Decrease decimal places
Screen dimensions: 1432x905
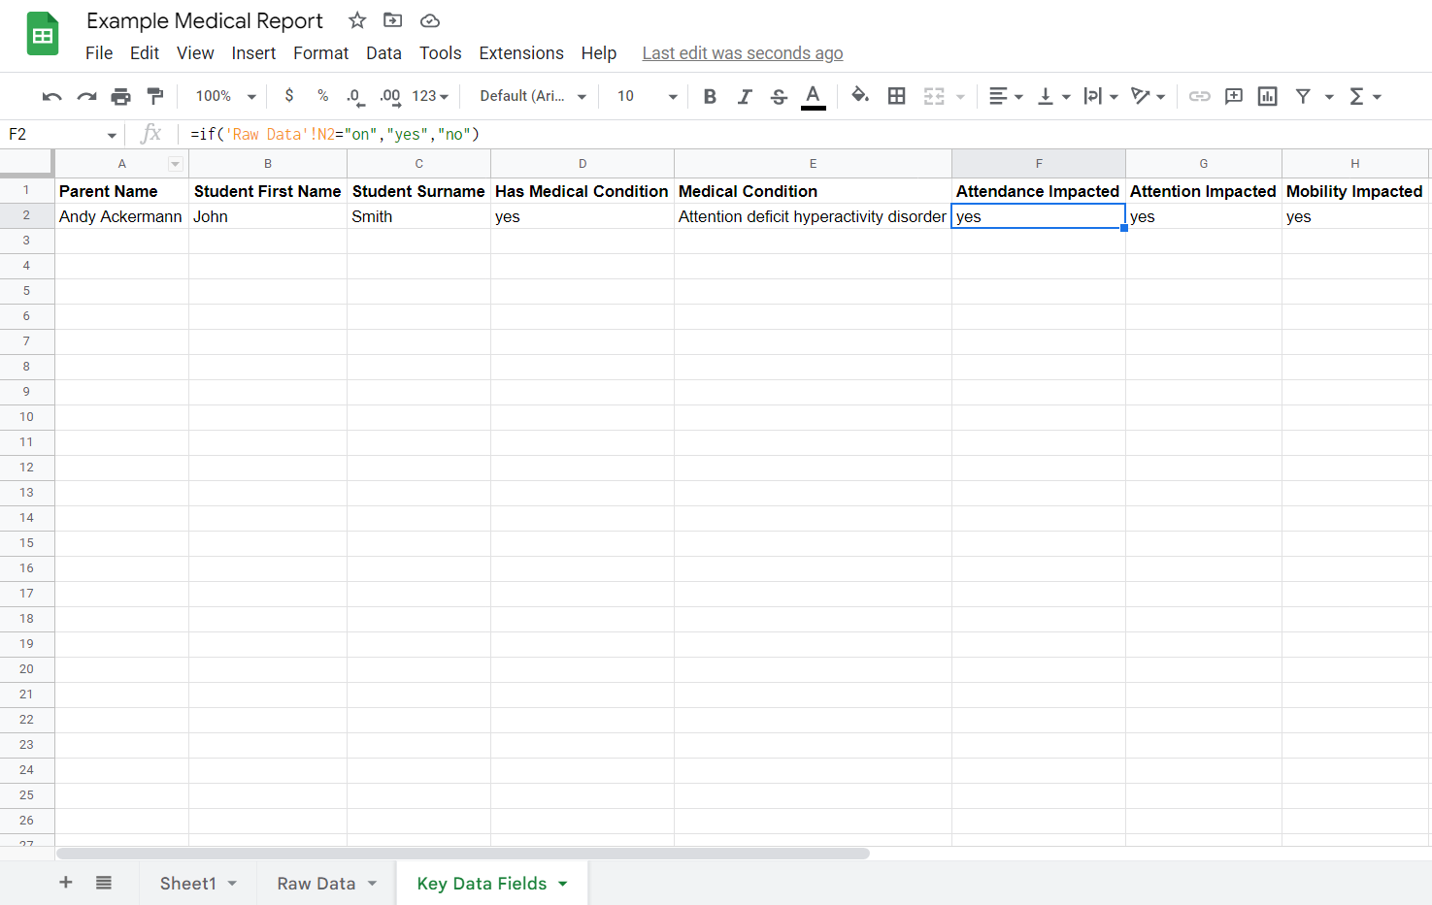(x=353, y=96)
